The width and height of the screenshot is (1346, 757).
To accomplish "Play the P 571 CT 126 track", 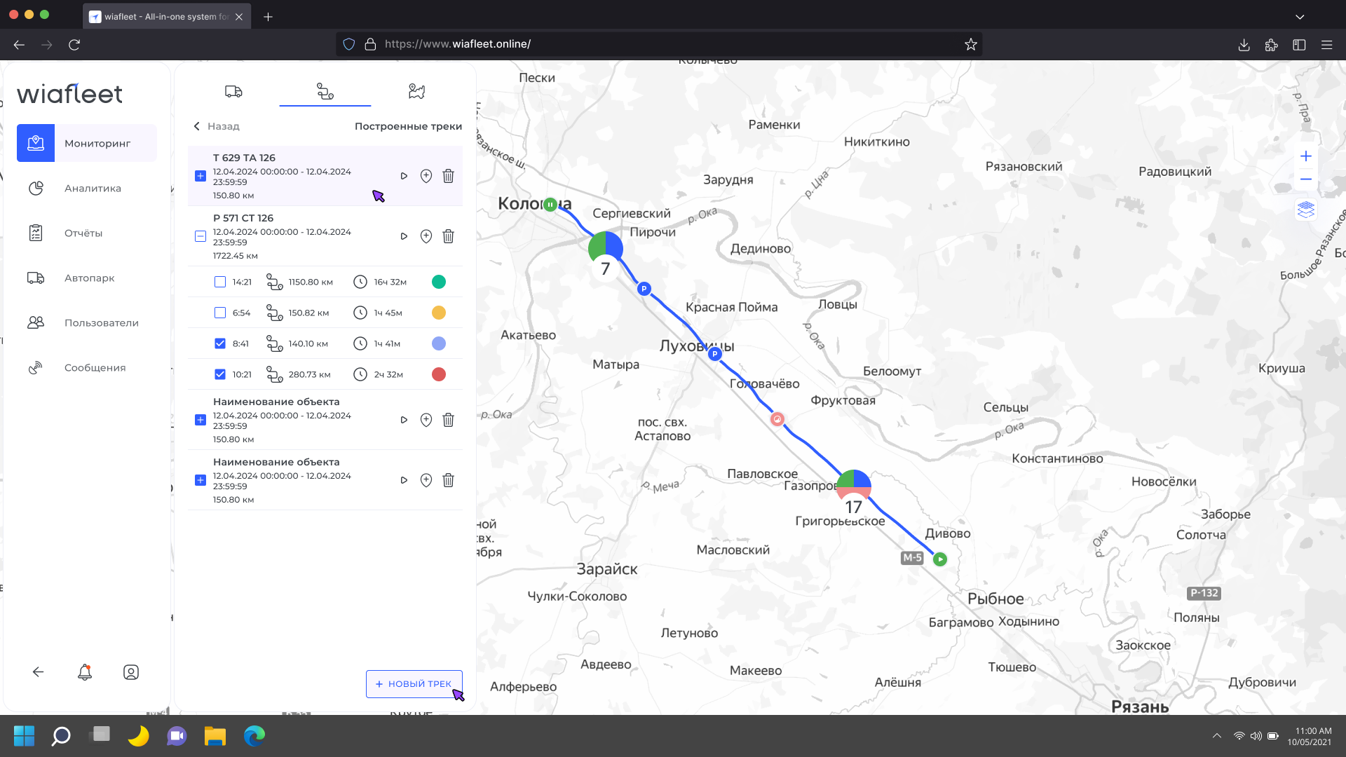I will pos(404,237).
